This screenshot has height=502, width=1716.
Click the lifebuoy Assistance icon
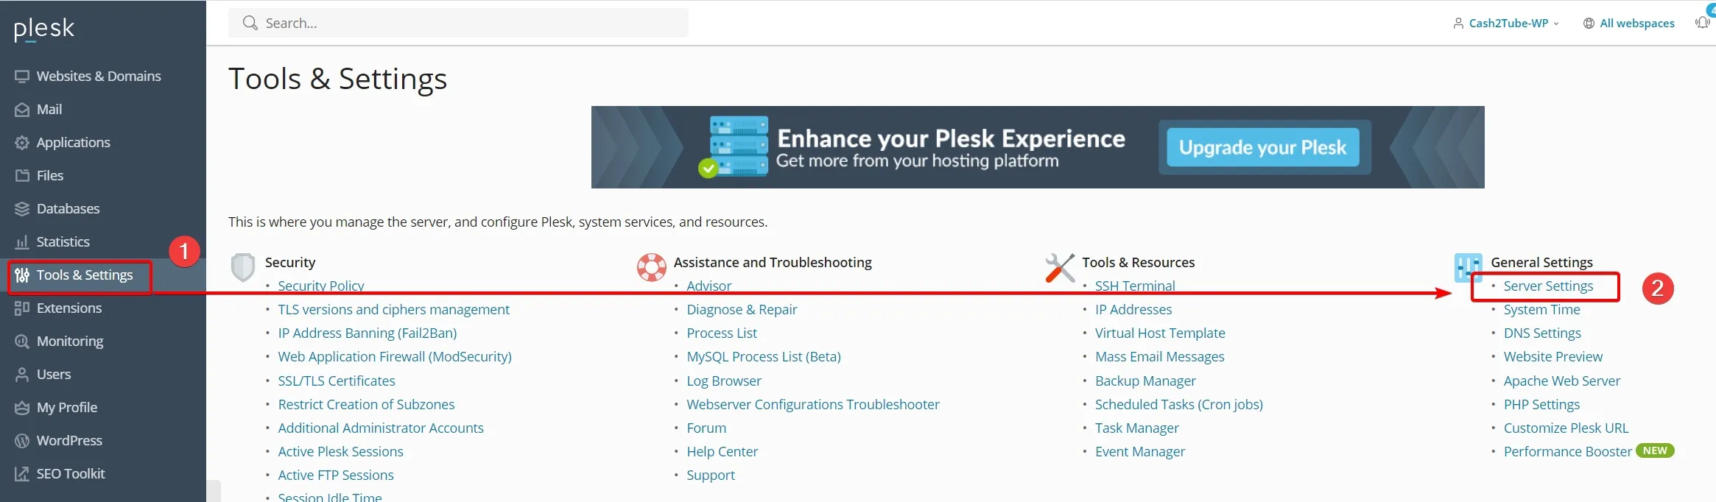pos(652,267)
